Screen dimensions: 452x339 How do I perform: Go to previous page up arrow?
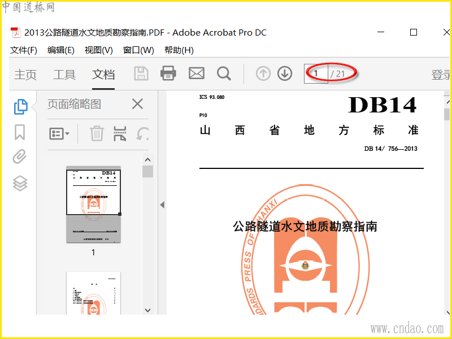pyautogui.click(x=263, y=73)
